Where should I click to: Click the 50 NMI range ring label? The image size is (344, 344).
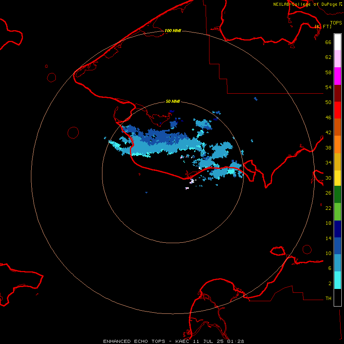[173, 101]
